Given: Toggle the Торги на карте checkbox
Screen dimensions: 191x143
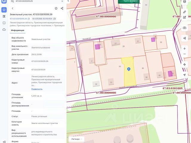Looking at the screenshot, I should (121, 1).
